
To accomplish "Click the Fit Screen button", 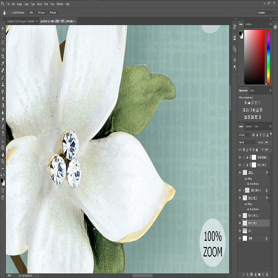I will pyautogui.click(x=41, y=13).
